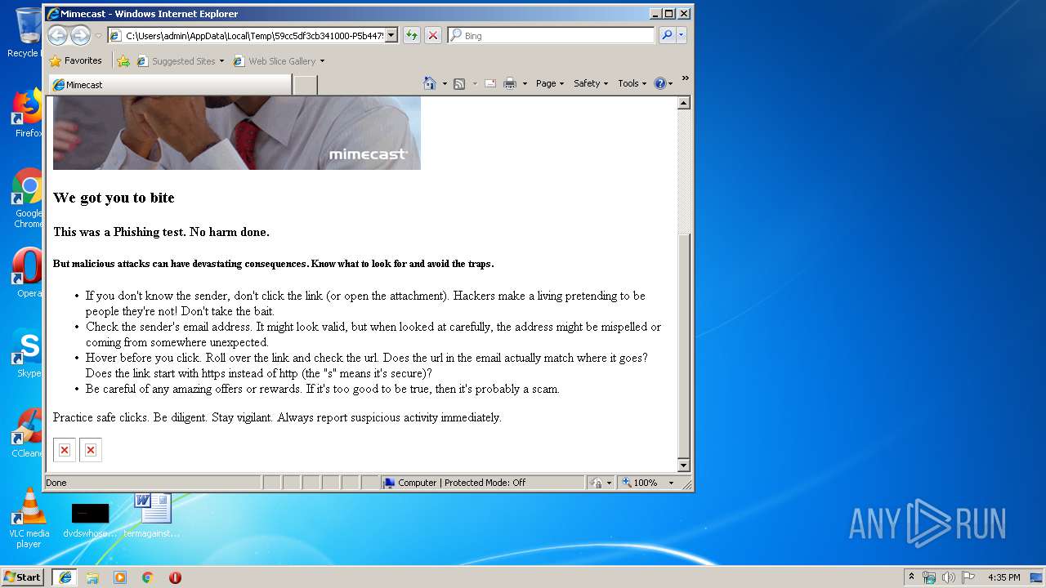The width and height of the screenshot is (1046, 588).
Task: Expand the address bar history dropdown
Action: (391, 35)
